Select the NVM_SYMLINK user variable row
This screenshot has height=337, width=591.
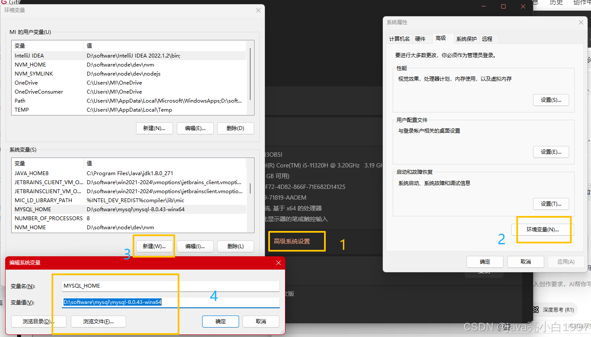pos(129,74)
